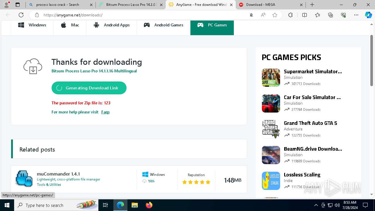Open network icon in system tray
The image size is (375, 211).
330,205
